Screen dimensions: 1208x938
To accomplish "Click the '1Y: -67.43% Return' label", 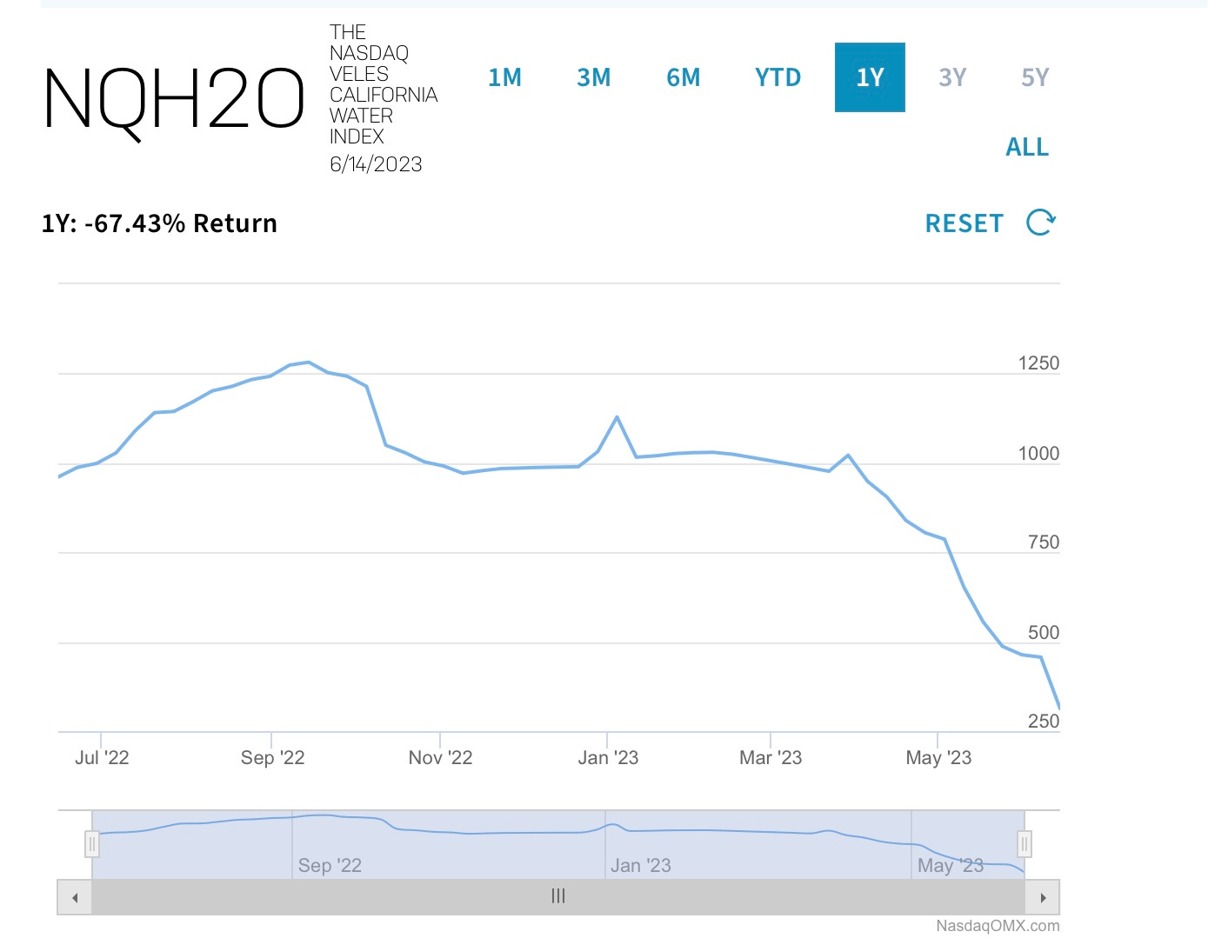I will (x=159, y=223).
